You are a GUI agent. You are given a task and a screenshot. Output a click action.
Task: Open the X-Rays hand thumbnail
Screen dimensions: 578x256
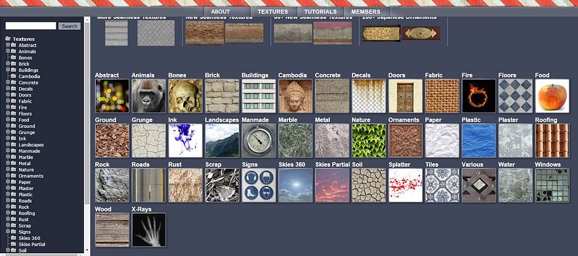tap(149, 230)
